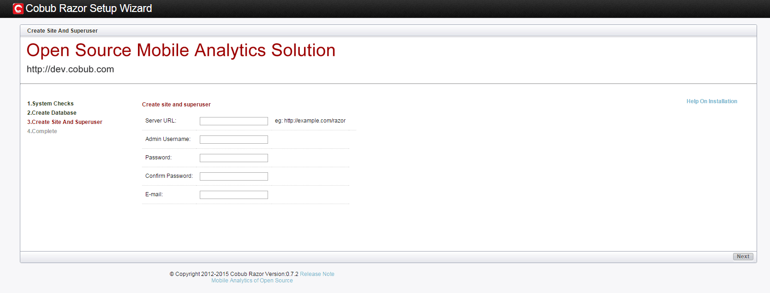770x293 pixels.
Task: Follow Mobile Analytics of Open Source link
Action: coord(252,281)
